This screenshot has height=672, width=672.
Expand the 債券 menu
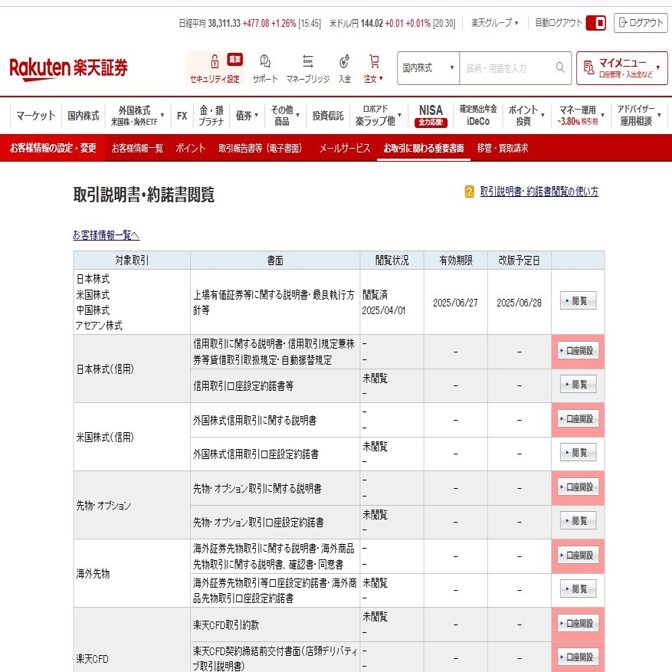(247, 115)
